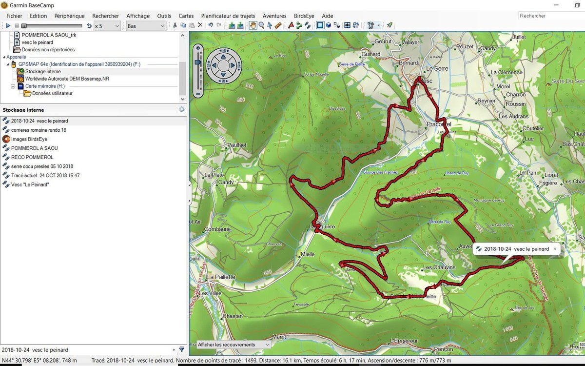Click the Redo arrow icon
Image resolution: width=585 pixels, height=366 pixels.
pos(219,25)
